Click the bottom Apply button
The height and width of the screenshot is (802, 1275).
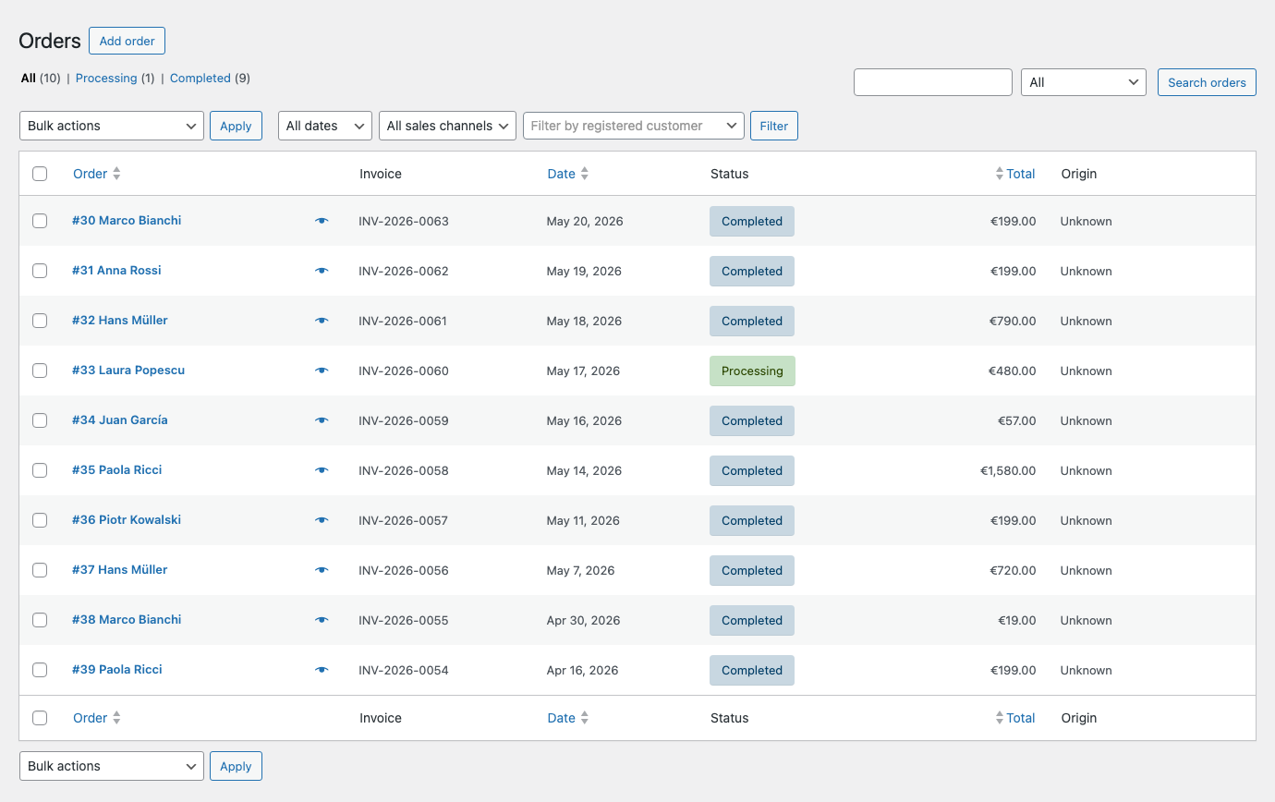[x=236, y=766]
